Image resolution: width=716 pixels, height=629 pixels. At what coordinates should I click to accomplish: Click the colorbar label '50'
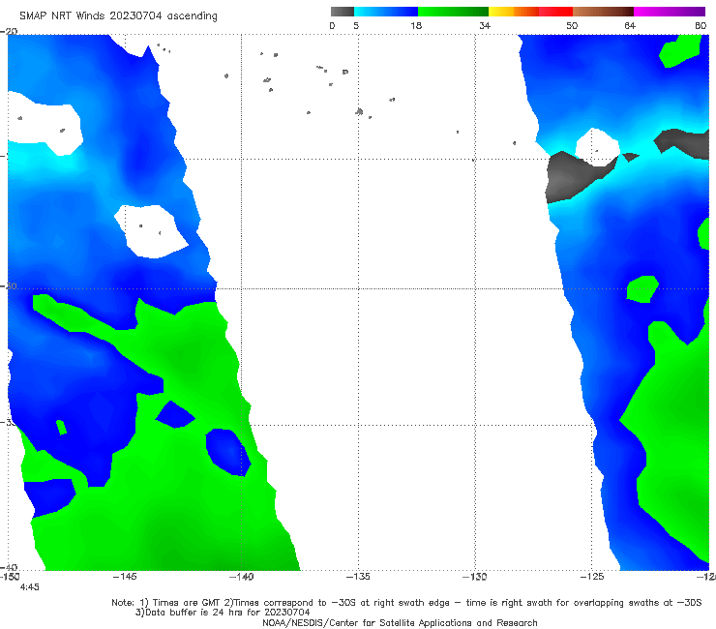[572, 25]
